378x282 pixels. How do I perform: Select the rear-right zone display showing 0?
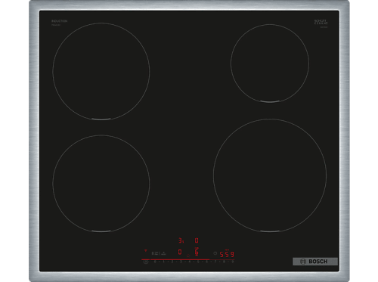pyautogui.click(x=197, y=240)
